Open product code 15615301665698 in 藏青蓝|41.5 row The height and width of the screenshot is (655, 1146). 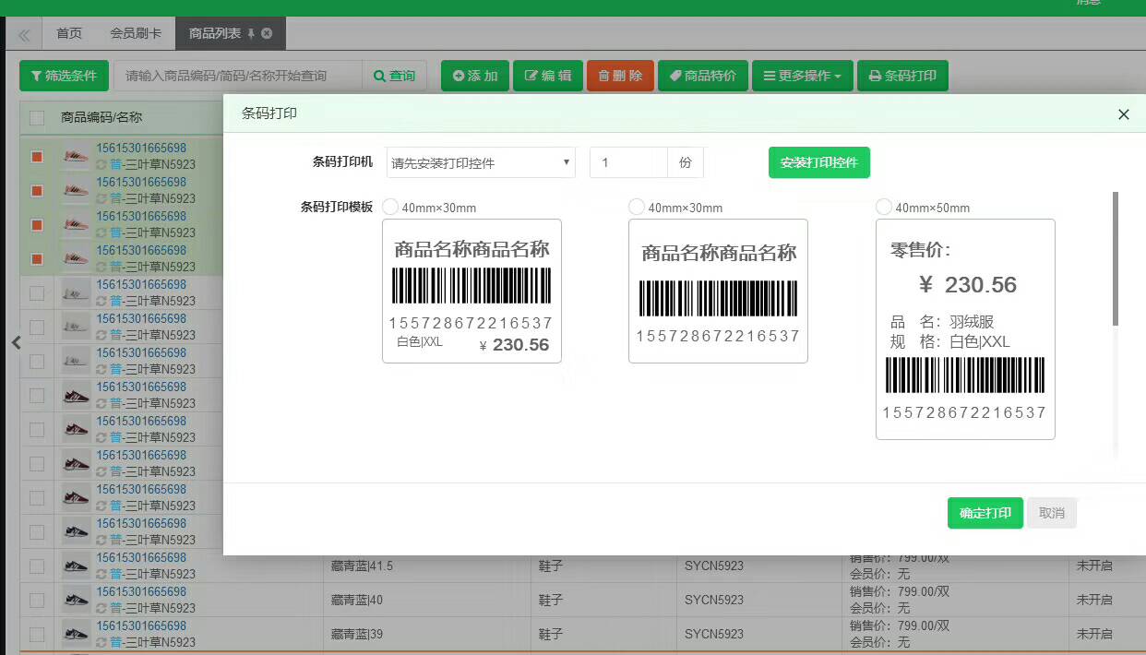click(141, 557)
